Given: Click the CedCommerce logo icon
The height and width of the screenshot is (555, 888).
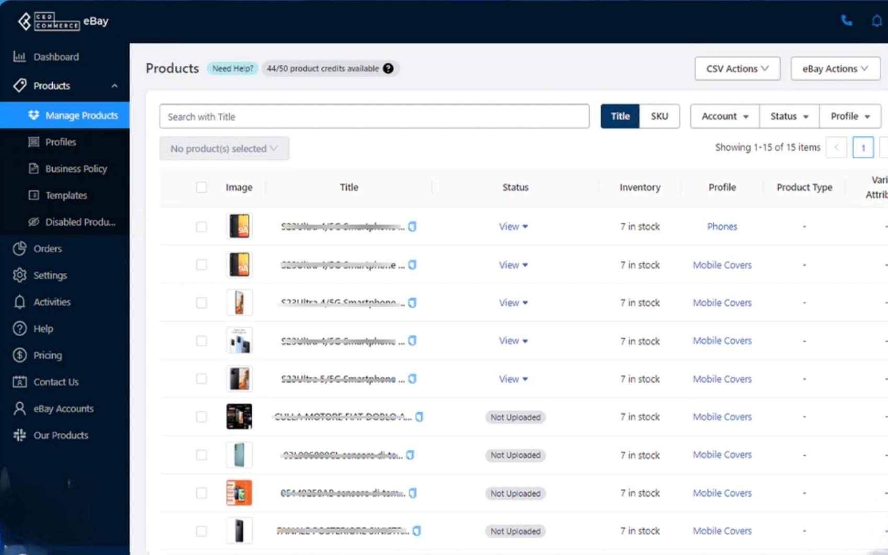Looking at the screenshot, I should click(25, 21).
